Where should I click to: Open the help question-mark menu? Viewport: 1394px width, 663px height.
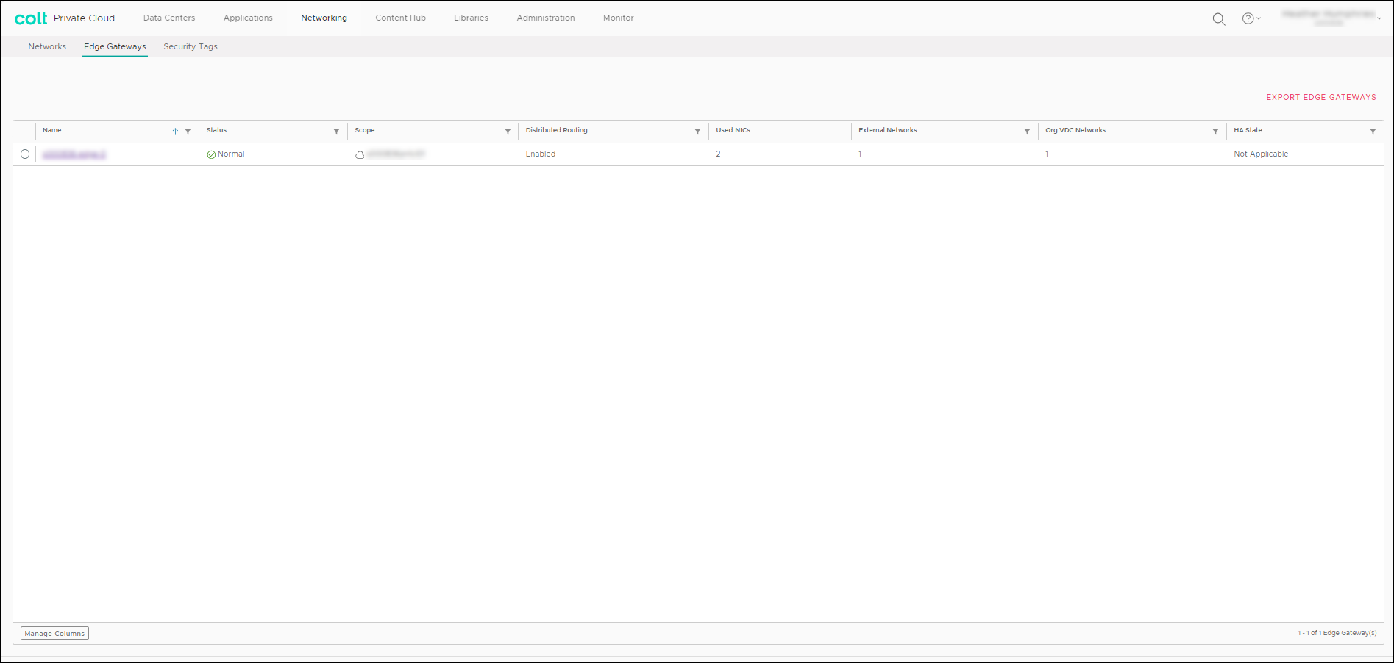tap(1251, 18)
